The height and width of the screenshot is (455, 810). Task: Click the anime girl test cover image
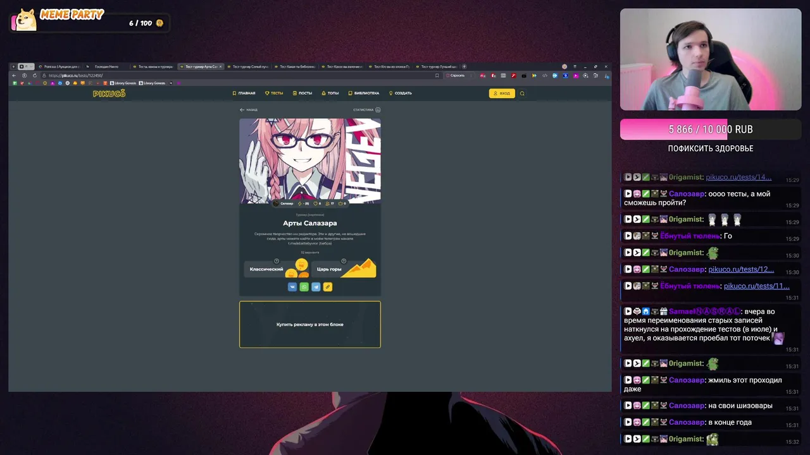pos(310,161)
